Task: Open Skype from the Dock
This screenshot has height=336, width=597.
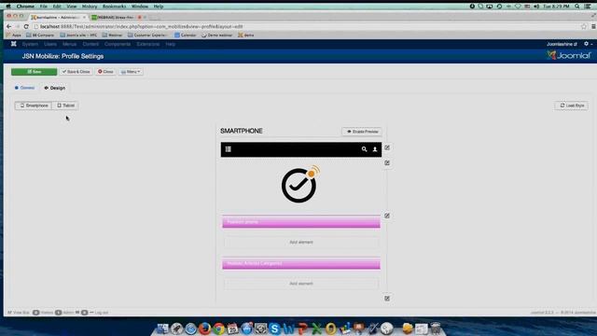Action: pyautogui.click(x=274, y=329)
